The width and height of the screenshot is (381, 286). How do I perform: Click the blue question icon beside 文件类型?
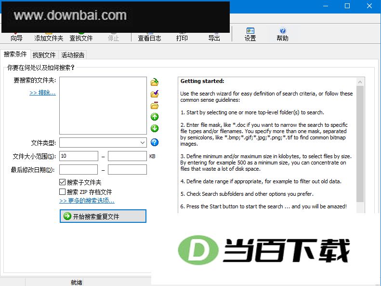coord(155,142)
